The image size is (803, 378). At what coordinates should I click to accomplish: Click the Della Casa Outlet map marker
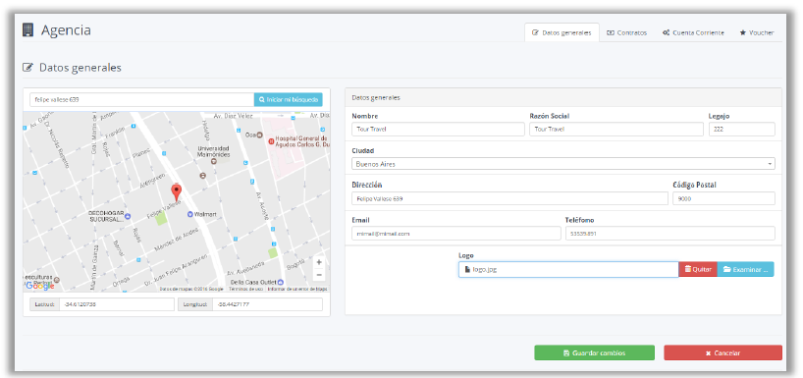280,282
